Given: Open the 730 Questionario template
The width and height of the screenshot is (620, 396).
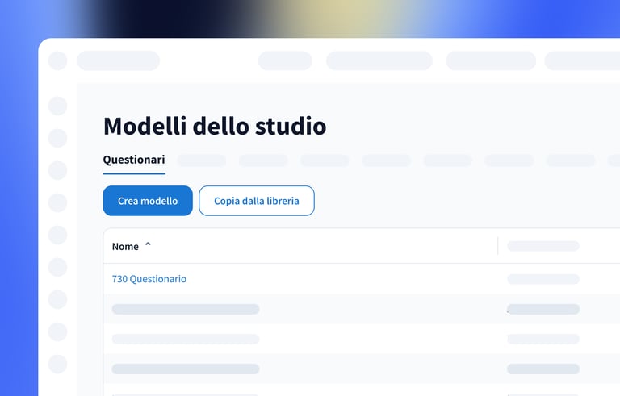Looking at the screenshot, I should click(149, 279).
